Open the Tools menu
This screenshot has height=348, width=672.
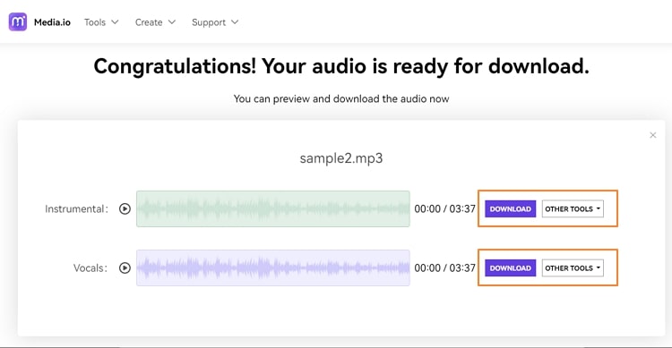click(x=95, y=22)
